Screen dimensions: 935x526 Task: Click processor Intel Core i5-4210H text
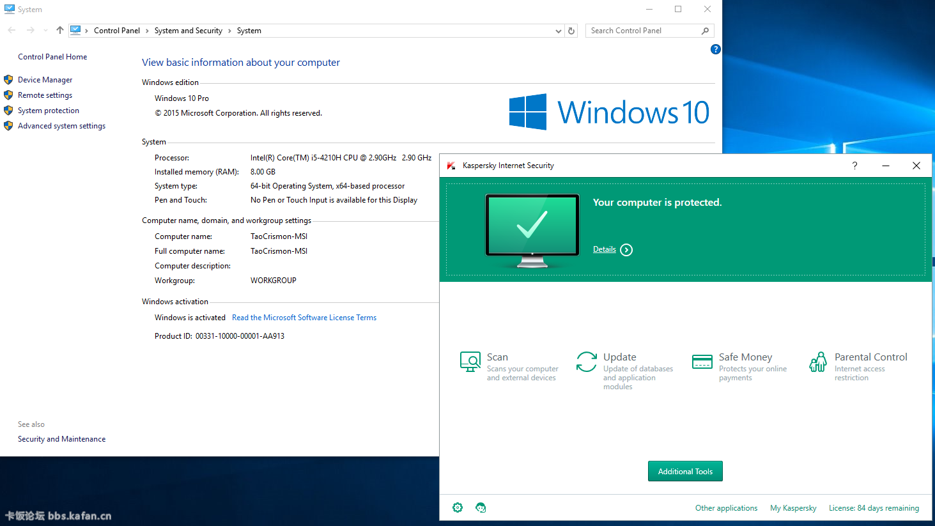(x=341, y=158)
